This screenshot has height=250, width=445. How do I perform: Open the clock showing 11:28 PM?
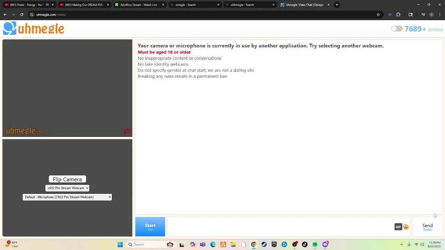pos(435,244)
